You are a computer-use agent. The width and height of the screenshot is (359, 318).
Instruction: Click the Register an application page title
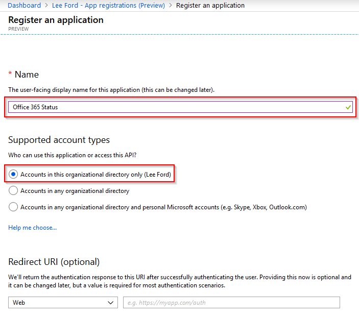click(x=56, y=20)
